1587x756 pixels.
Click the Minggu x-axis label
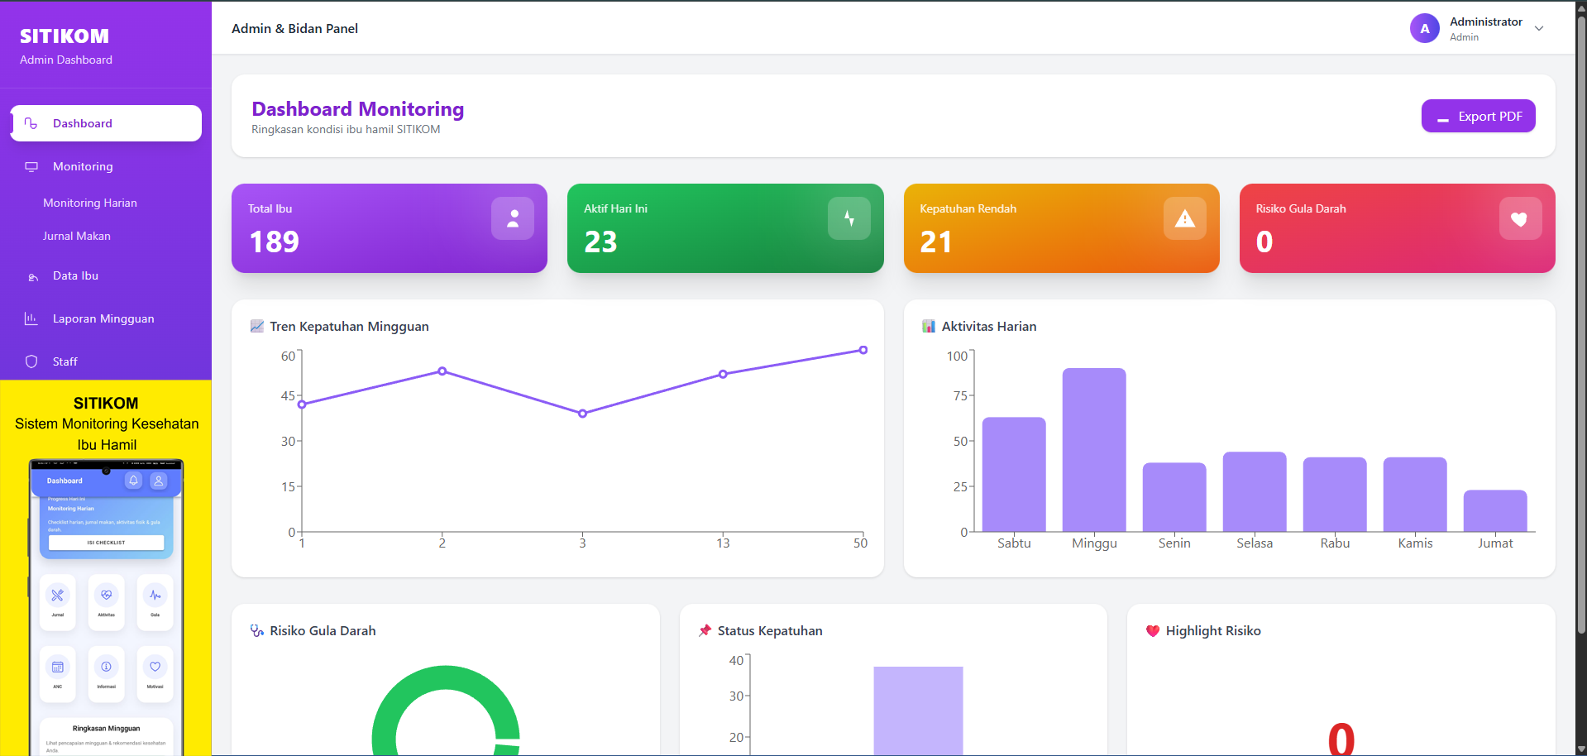click(1094, 543)
